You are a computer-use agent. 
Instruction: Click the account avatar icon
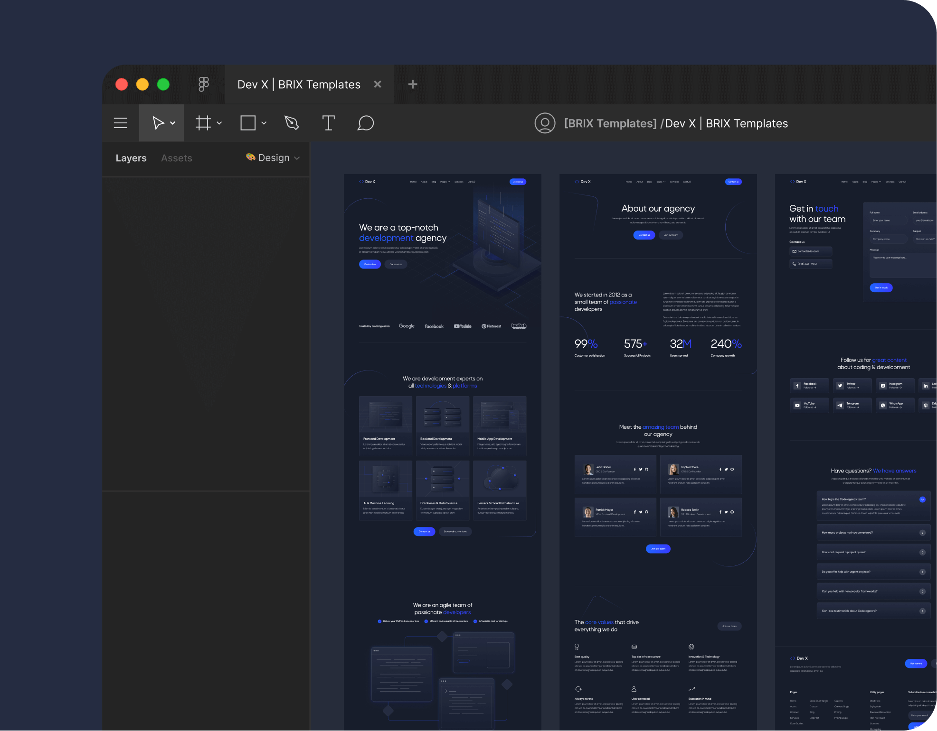(545, 123)
